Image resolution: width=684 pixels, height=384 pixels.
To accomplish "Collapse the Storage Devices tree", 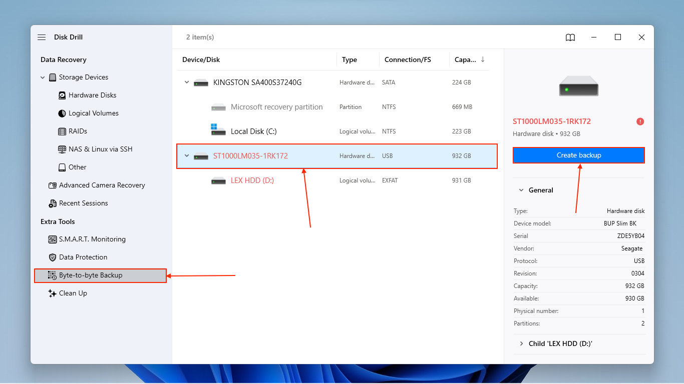I will point(43,77).
